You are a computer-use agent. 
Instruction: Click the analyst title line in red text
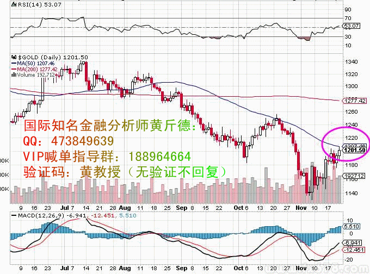[109, 126]
